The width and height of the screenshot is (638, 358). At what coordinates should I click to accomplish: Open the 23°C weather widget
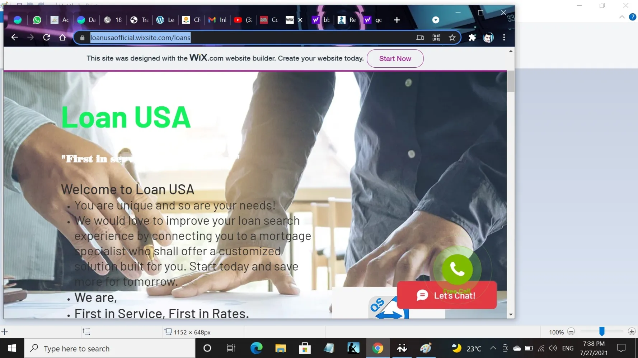click(x=466, y=348)
